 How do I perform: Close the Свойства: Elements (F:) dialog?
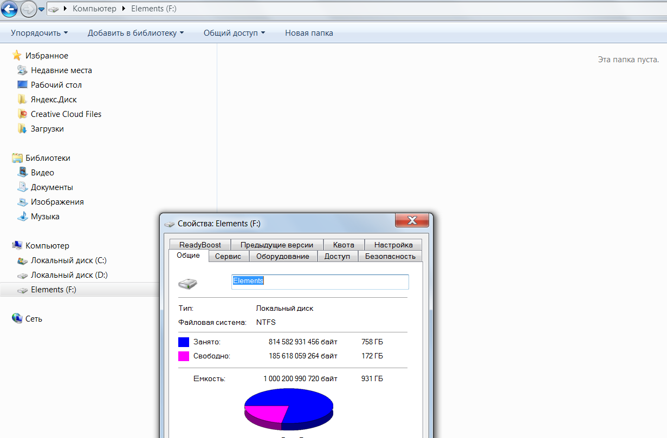point(412,220)
